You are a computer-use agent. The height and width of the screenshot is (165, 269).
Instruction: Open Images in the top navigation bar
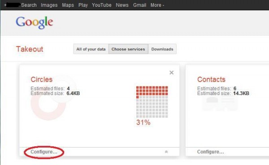(49, 5)
